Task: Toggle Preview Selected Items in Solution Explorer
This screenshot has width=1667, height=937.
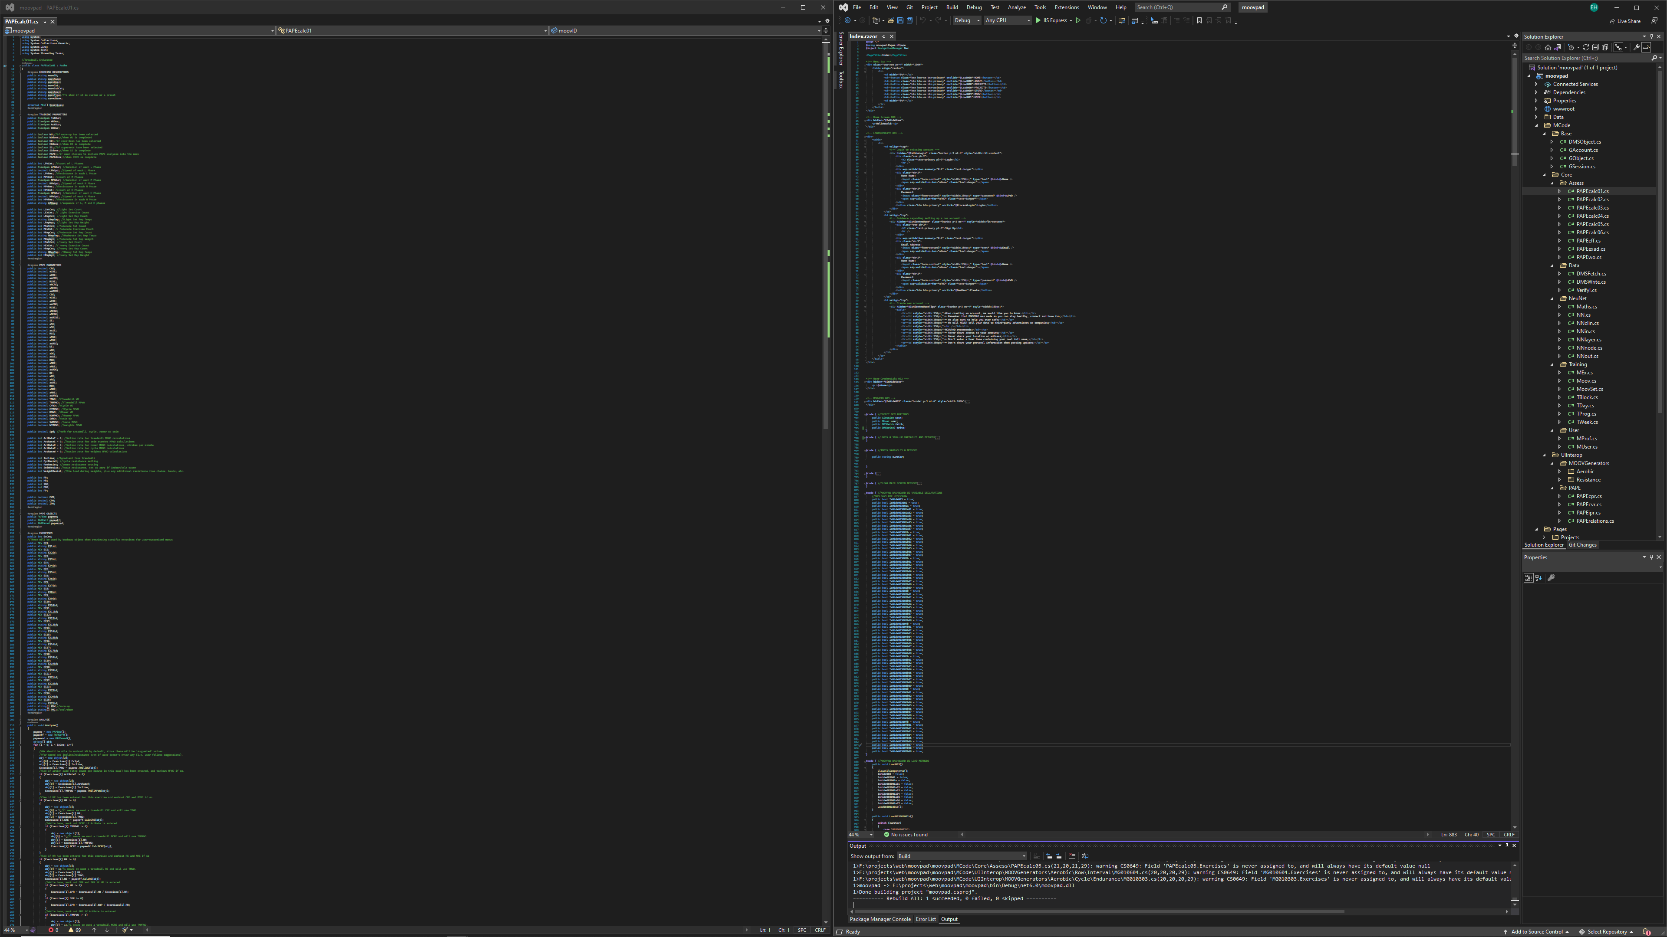Action: click(x=1646, y=47)
